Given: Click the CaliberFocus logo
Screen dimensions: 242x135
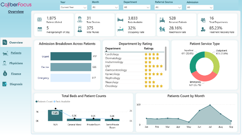Looking at the screenshot, I should coord(16,5).
